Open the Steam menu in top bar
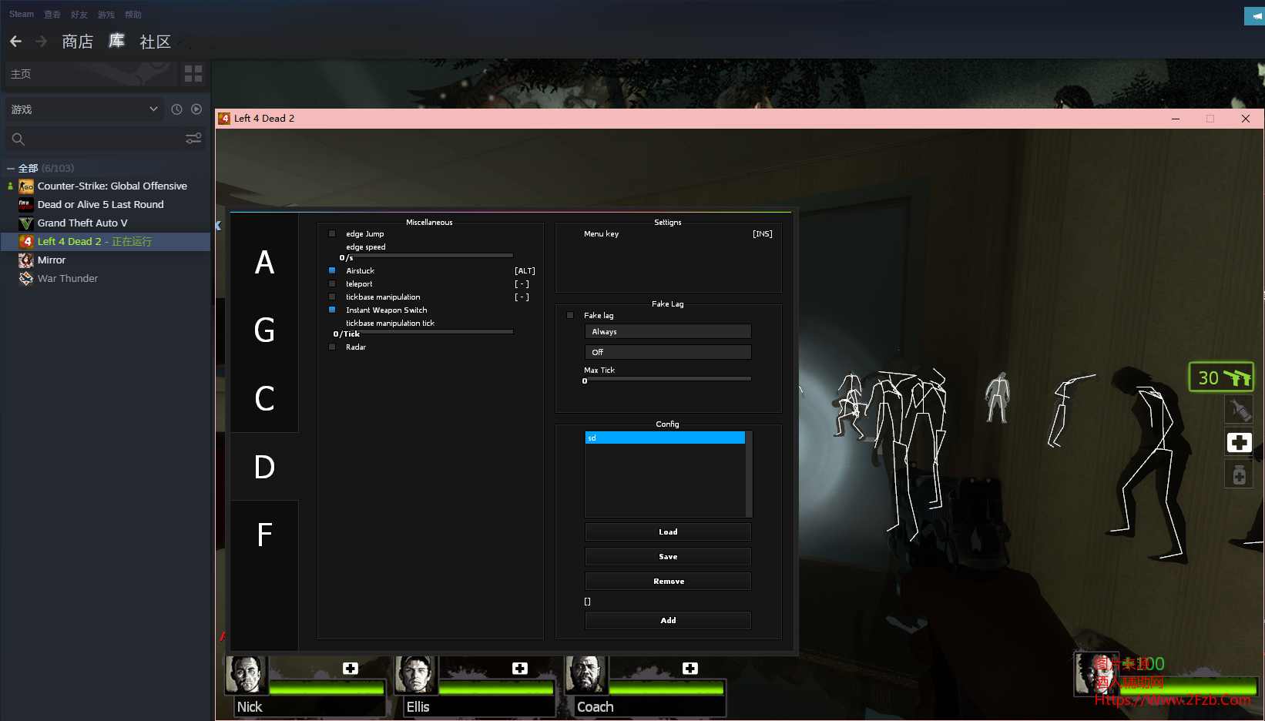 click(22, 14)
